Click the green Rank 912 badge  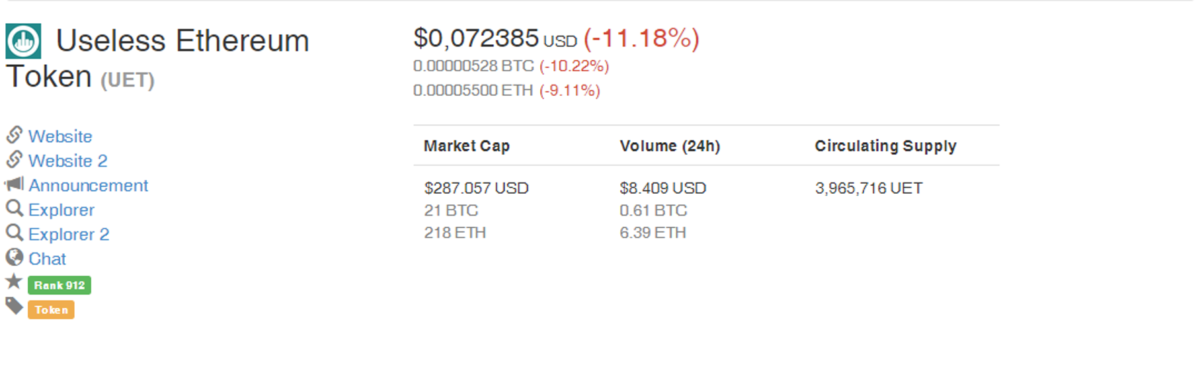(60, 285)
